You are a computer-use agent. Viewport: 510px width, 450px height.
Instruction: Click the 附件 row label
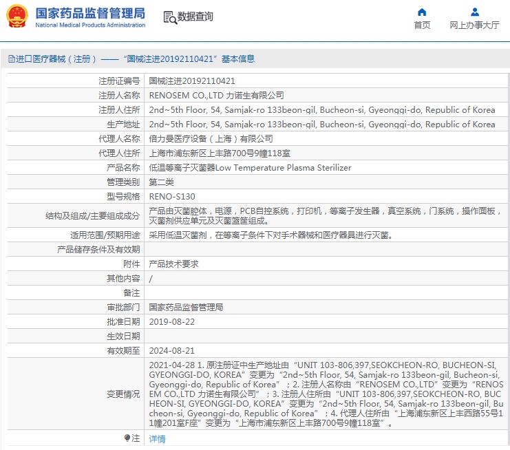point(131,264)
